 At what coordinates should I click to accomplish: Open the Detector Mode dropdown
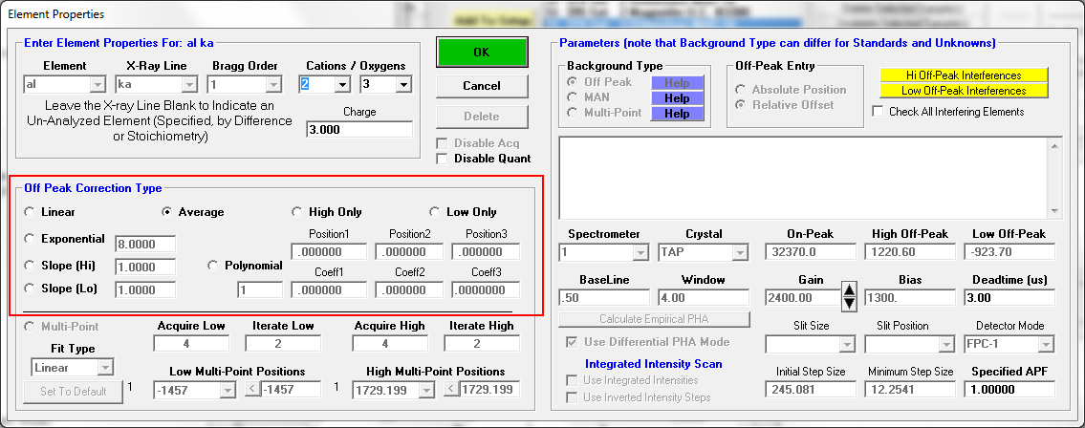click(1046, 344)
